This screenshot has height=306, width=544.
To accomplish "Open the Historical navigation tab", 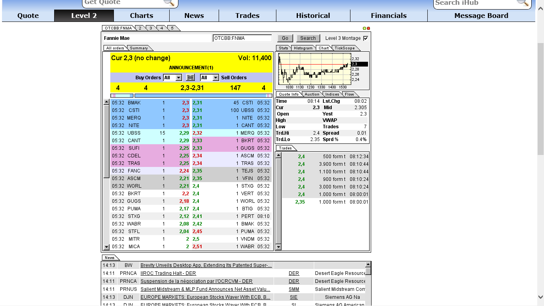I will (x=313, y=16).
